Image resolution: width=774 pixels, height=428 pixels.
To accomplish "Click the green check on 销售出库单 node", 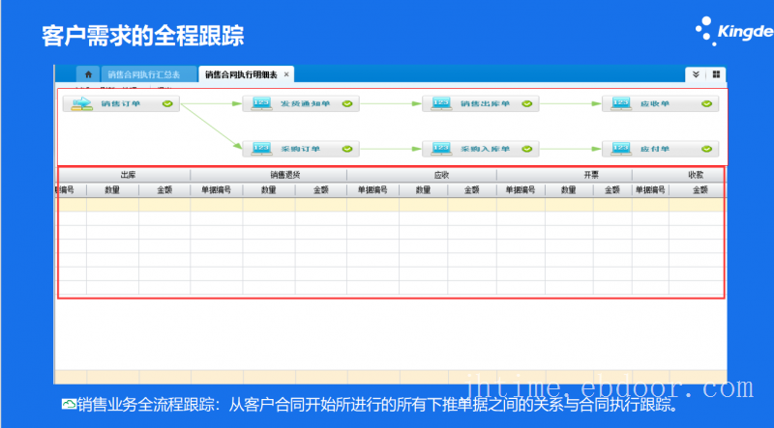I will (x=526, y=103).
